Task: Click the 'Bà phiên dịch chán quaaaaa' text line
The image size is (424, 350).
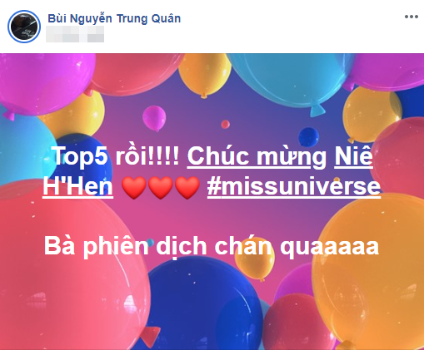Action: 212,246
